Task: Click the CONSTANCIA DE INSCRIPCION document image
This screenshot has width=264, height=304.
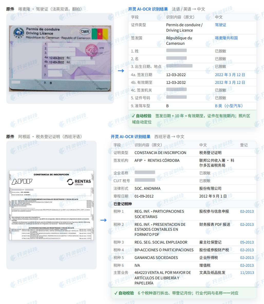Action: click(x=51, y=205)
